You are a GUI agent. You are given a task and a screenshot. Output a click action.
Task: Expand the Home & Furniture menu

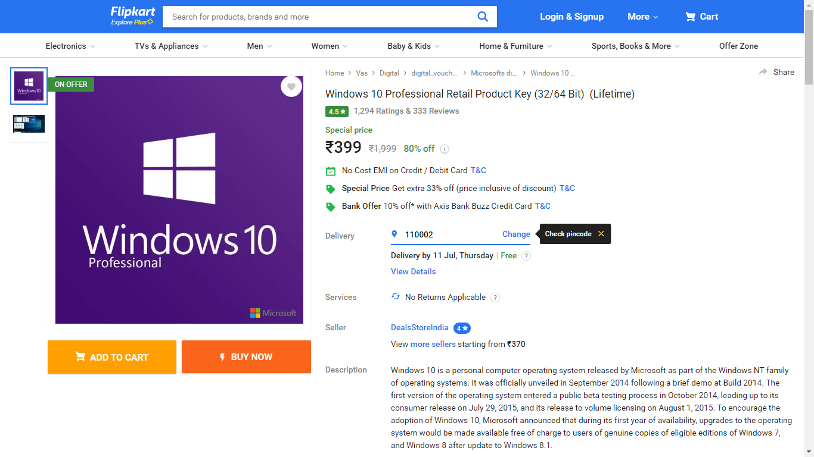pyautogui.click(x=515, y=46)
